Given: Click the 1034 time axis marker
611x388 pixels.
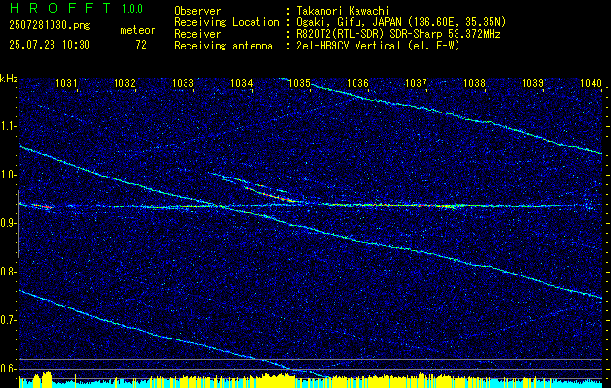Looking at the screenshot, I should point(241,82).
